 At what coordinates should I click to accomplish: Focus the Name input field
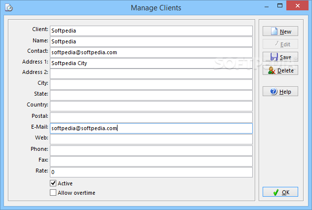(151, 41)
